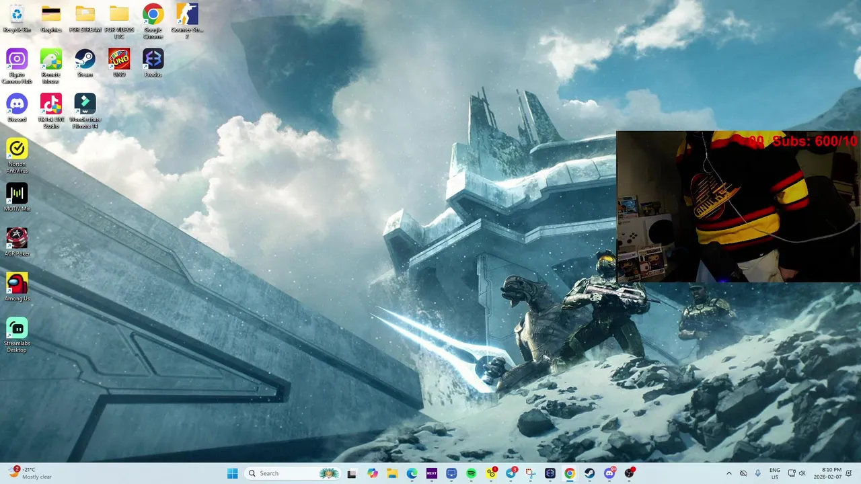Open Snipping Tool from the taskbar
861x484 pixels.
pos(530,473)
